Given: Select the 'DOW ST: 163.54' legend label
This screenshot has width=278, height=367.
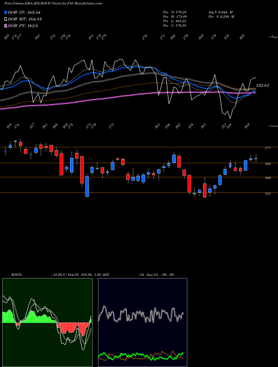Looking at the screenshot, I should 24,12.
